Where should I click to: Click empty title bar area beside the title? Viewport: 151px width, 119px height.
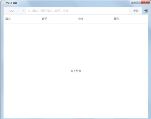(75, 3)
